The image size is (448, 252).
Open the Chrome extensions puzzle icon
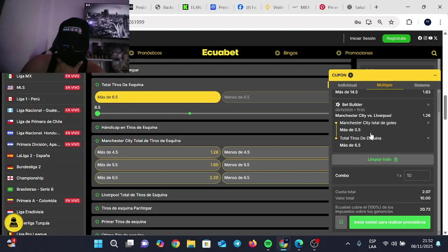(x=409, y=22)
